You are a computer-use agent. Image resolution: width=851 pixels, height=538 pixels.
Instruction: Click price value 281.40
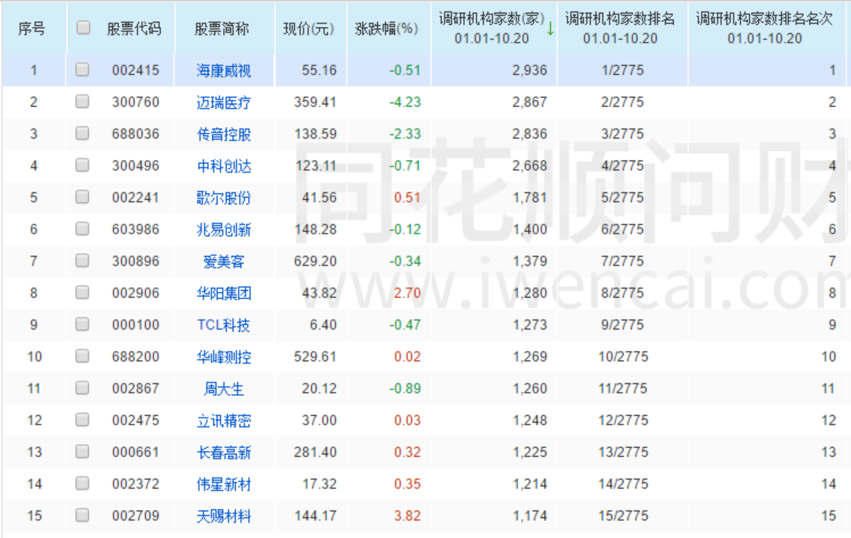click(316, 452)
